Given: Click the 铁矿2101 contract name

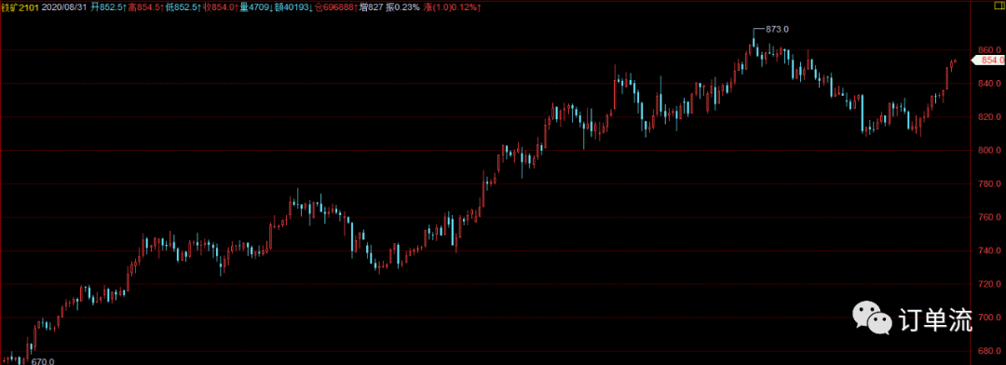Looking at the screenshot, I should (x=20, y=7).
